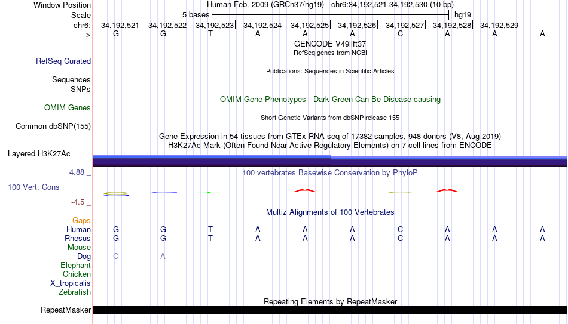Image resolution: width=568 pixels, height=324 pixels.
Task: Click the 100 Vert. Cons track label
Action: pos(33,187)
